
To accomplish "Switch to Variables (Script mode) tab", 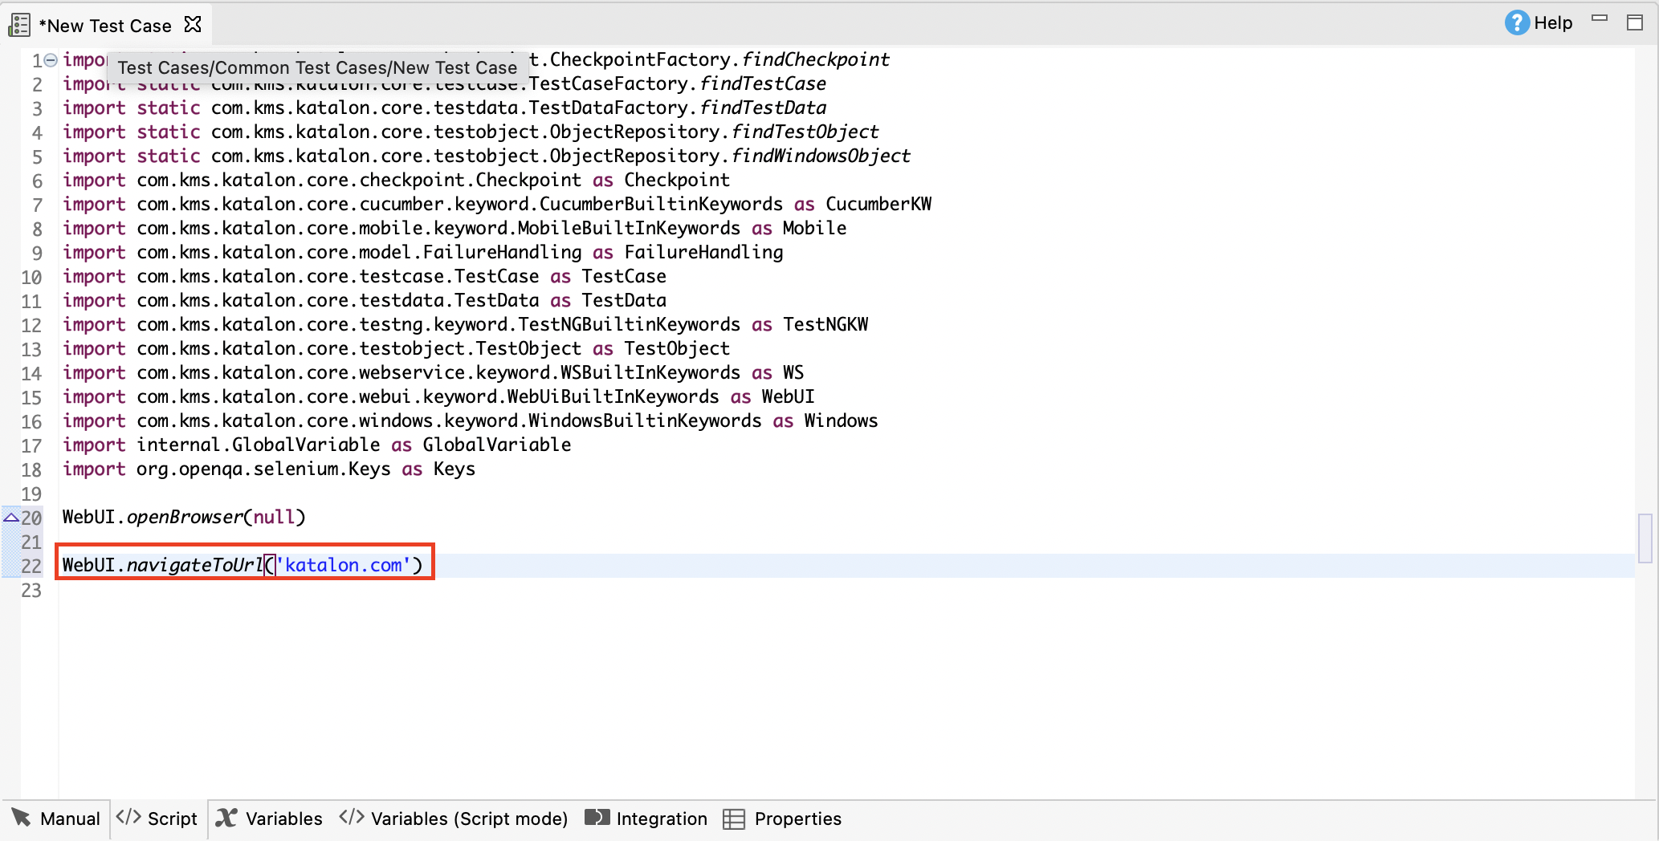I will pyautogui.click(x=469, y=818).
